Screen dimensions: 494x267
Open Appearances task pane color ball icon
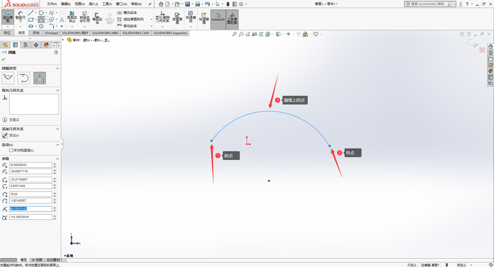[x=491, y=71]
